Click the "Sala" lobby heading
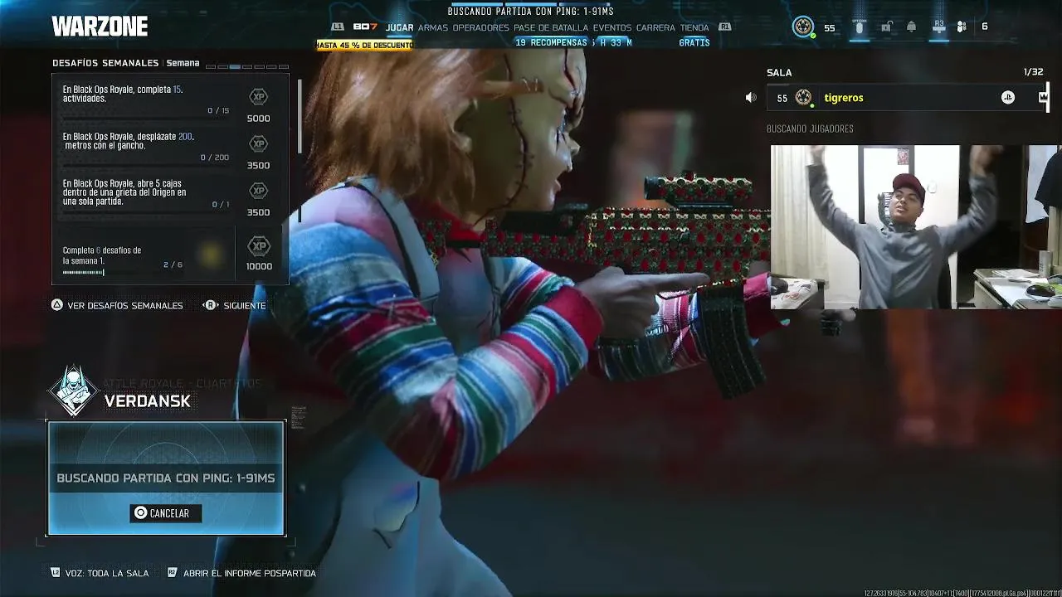This screenshot has width=1062, height=597. pos(779,73)
